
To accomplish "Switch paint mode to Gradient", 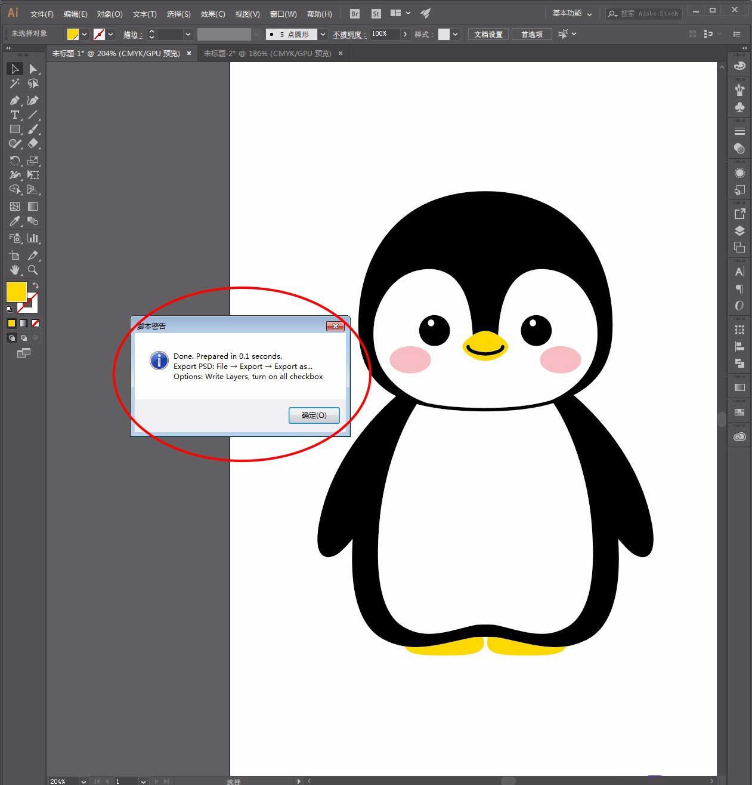I will (x=23, y=323).
